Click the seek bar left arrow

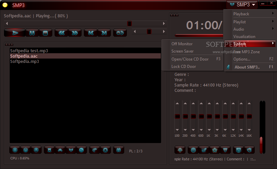[x=7, y=23]
